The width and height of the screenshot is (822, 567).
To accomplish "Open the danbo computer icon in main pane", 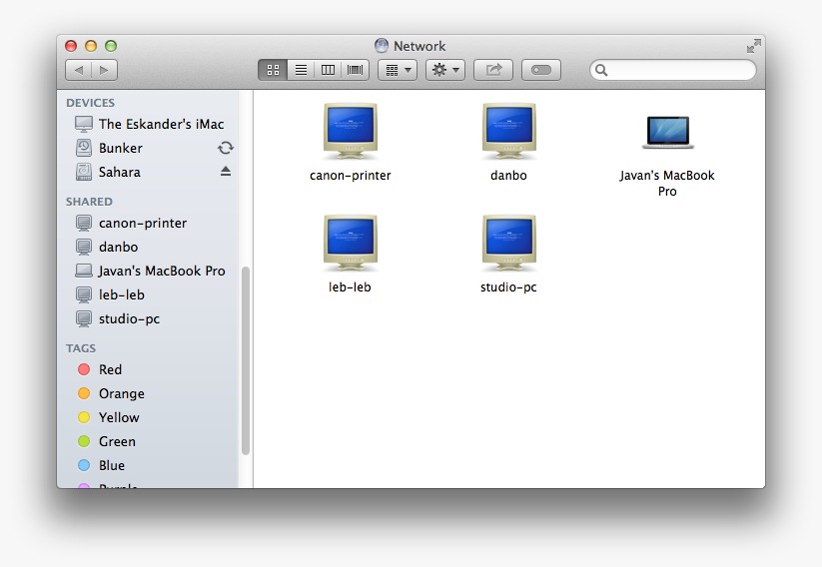I will pos(508,132).
